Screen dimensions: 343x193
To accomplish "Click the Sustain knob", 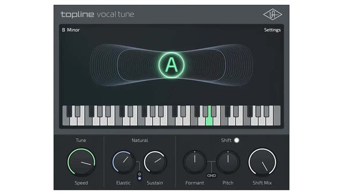I will tap(155, 162).
